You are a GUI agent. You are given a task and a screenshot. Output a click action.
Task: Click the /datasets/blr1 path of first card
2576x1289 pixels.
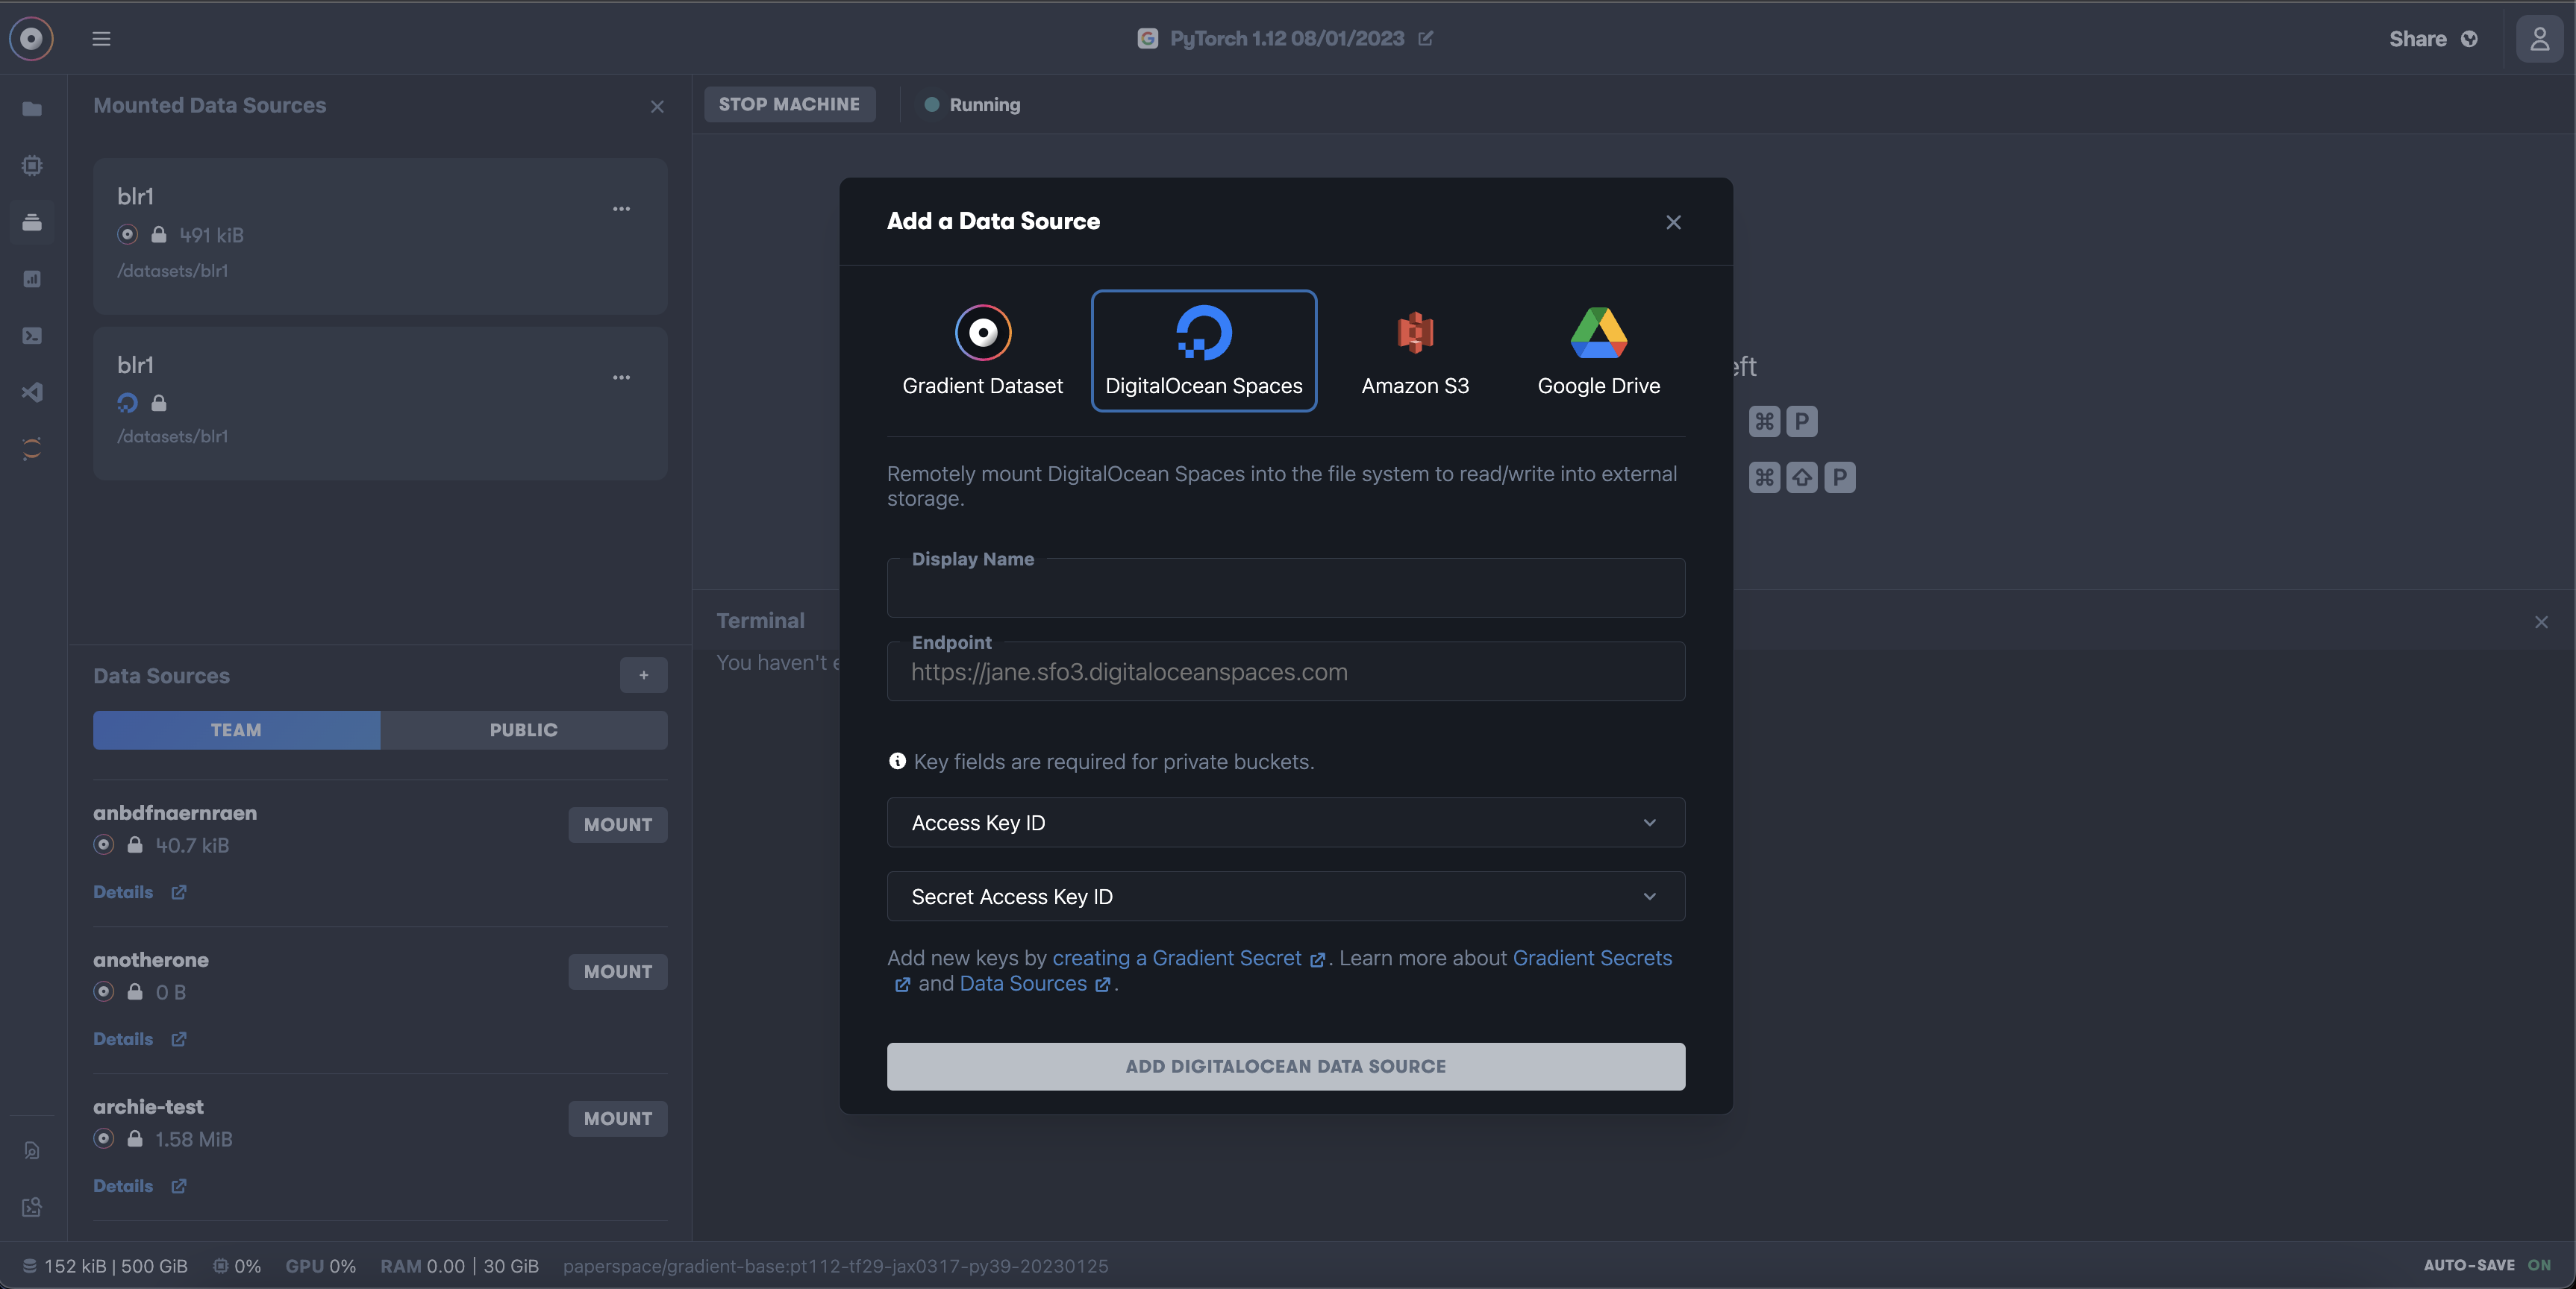click(x=172, y=271)
